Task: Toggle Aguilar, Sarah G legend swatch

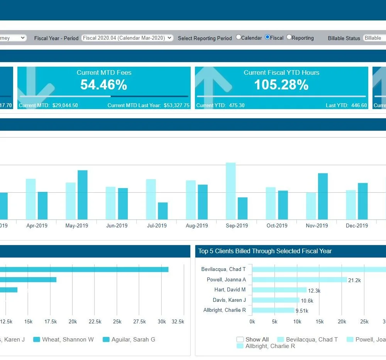Action: coord(106,339)
